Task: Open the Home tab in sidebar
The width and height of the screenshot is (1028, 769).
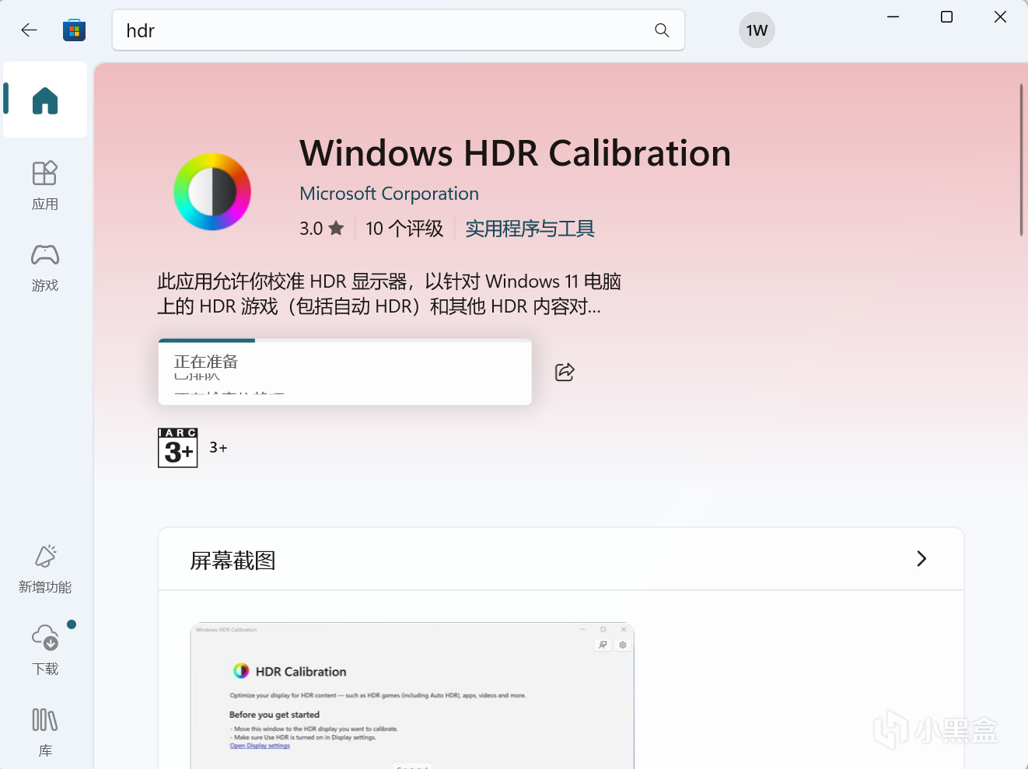Action: (x=45, y=100)
